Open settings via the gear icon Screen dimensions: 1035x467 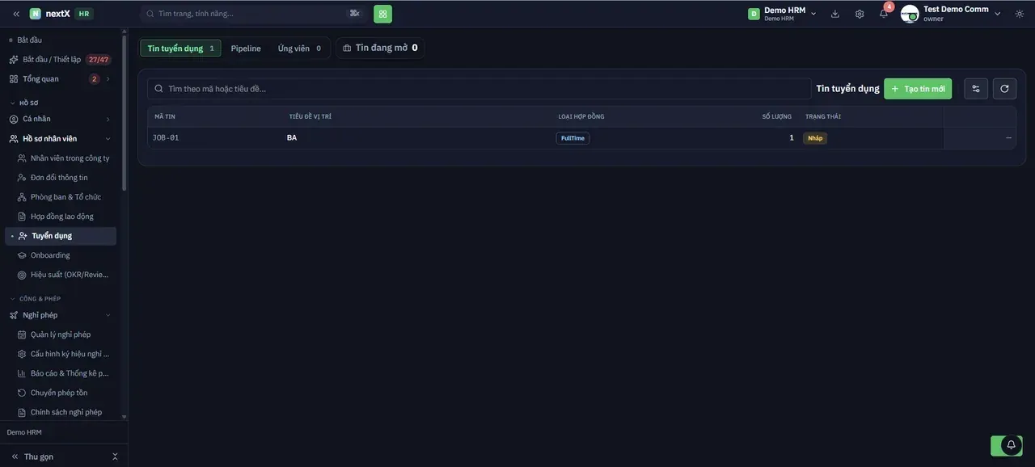(x=860, y=14)
